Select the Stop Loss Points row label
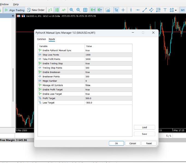Screen dimensions: 186x163 51,55
